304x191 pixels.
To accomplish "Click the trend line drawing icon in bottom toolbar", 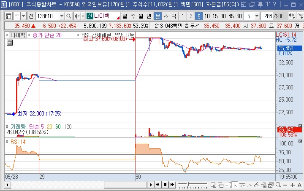I will point(257,185).
